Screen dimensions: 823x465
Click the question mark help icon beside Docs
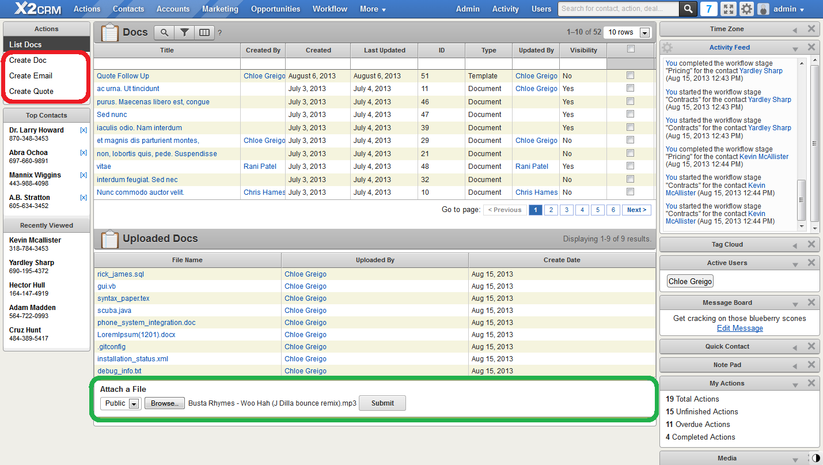pyautogui.click(x=220, y=33)
